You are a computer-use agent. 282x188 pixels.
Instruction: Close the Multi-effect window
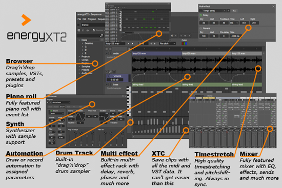pos(273,6)
